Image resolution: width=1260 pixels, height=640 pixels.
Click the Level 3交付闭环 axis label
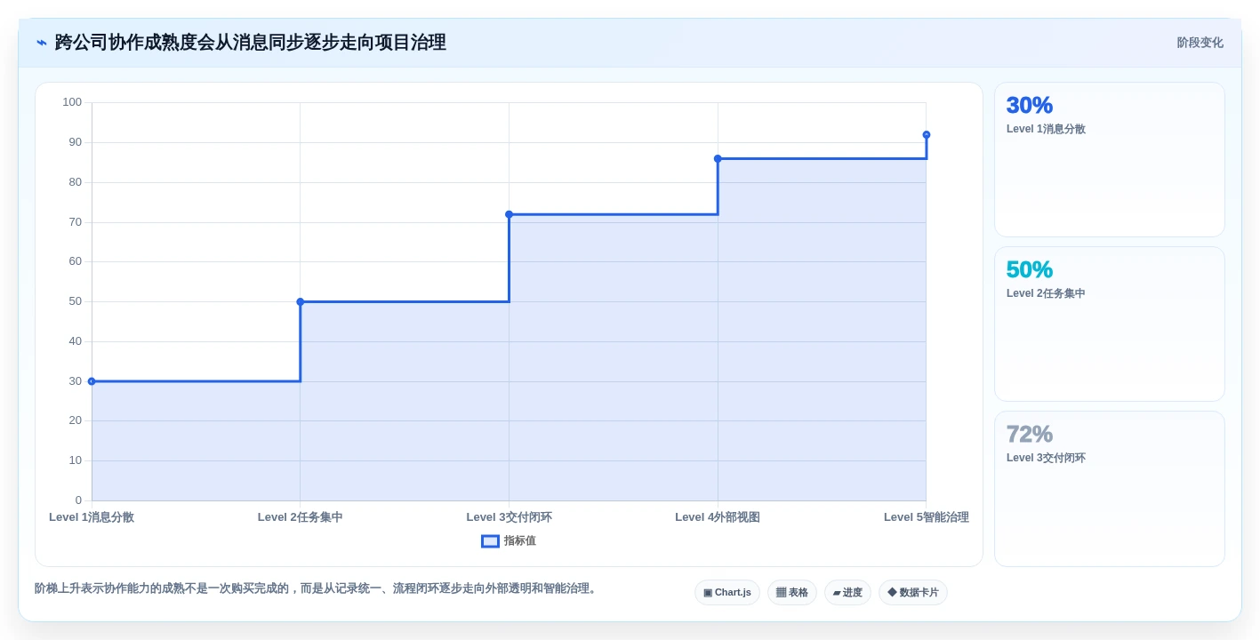(509, 517)
